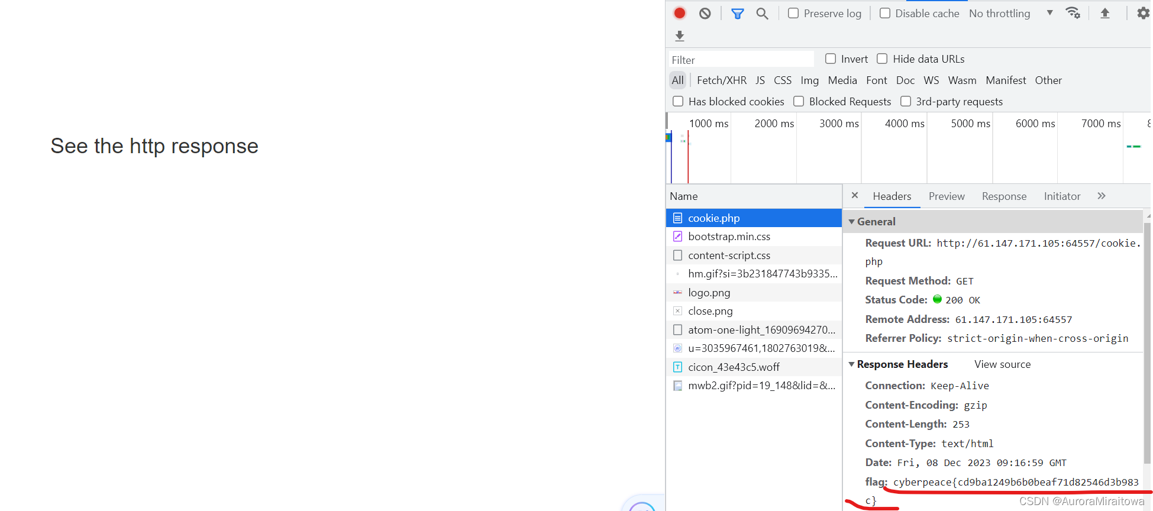Filter requests by Wasm

pos(963,80)
